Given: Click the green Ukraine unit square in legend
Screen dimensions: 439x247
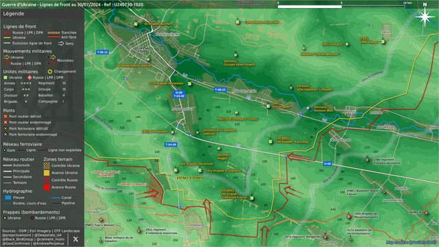Looking at the screenshot, I should pyautogui.click(x=5, y=78).
